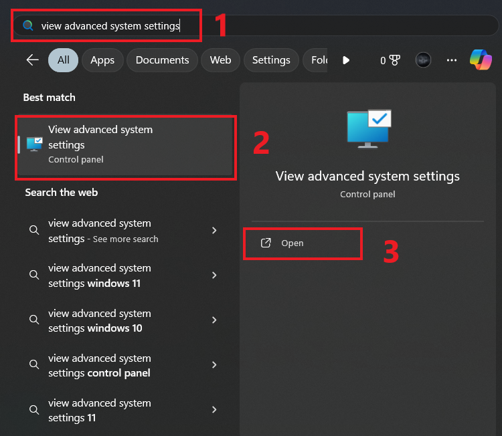Click the large View advanced system settings icon
The width and height of the screenshot is (502, 436).
pos(368,129)
